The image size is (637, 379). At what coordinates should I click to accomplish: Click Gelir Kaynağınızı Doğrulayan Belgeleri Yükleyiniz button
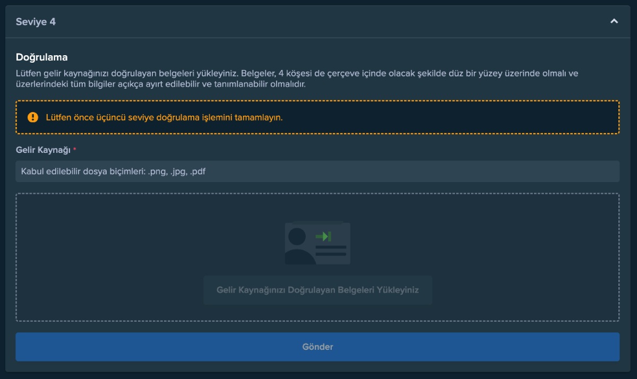[317, 290]
